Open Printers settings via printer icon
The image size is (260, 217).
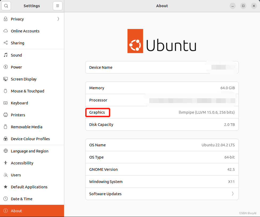click(6, 115)
